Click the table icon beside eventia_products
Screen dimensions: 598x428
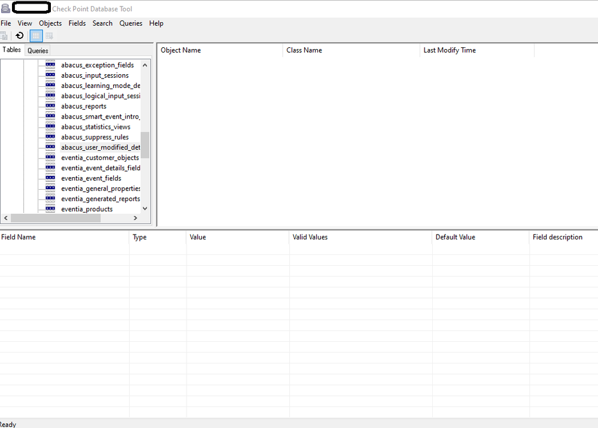50,209
